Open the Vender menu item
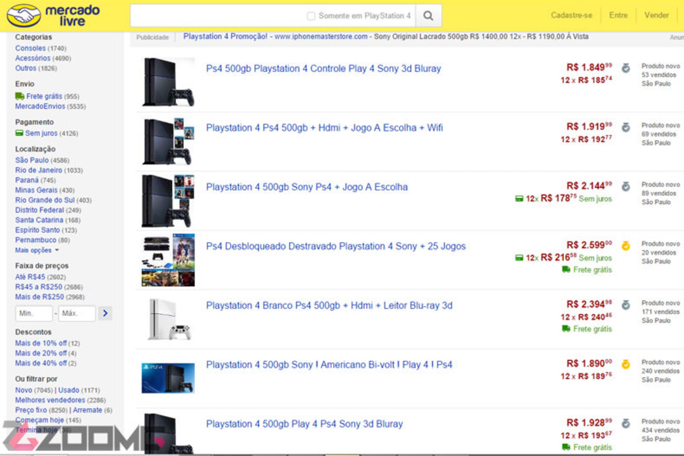684x456 pixels. coord(656,15)
